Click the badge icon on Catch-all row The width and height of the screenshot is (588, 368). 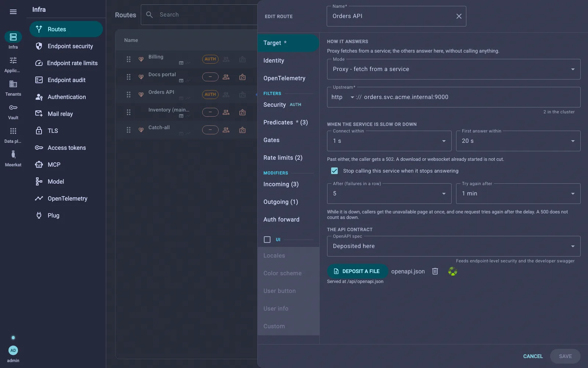tap(243, 130)
